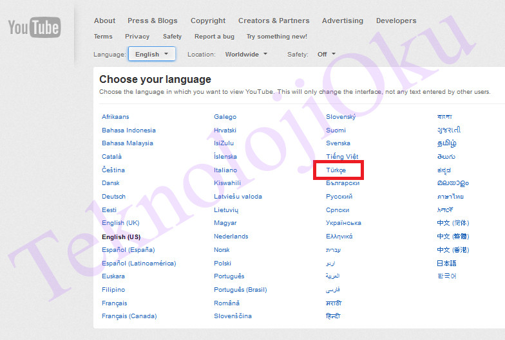Image resolution: width=505 pixels, height=340 pixels.
Task: Open the Copyright link
Action: (x=208, y=21)
